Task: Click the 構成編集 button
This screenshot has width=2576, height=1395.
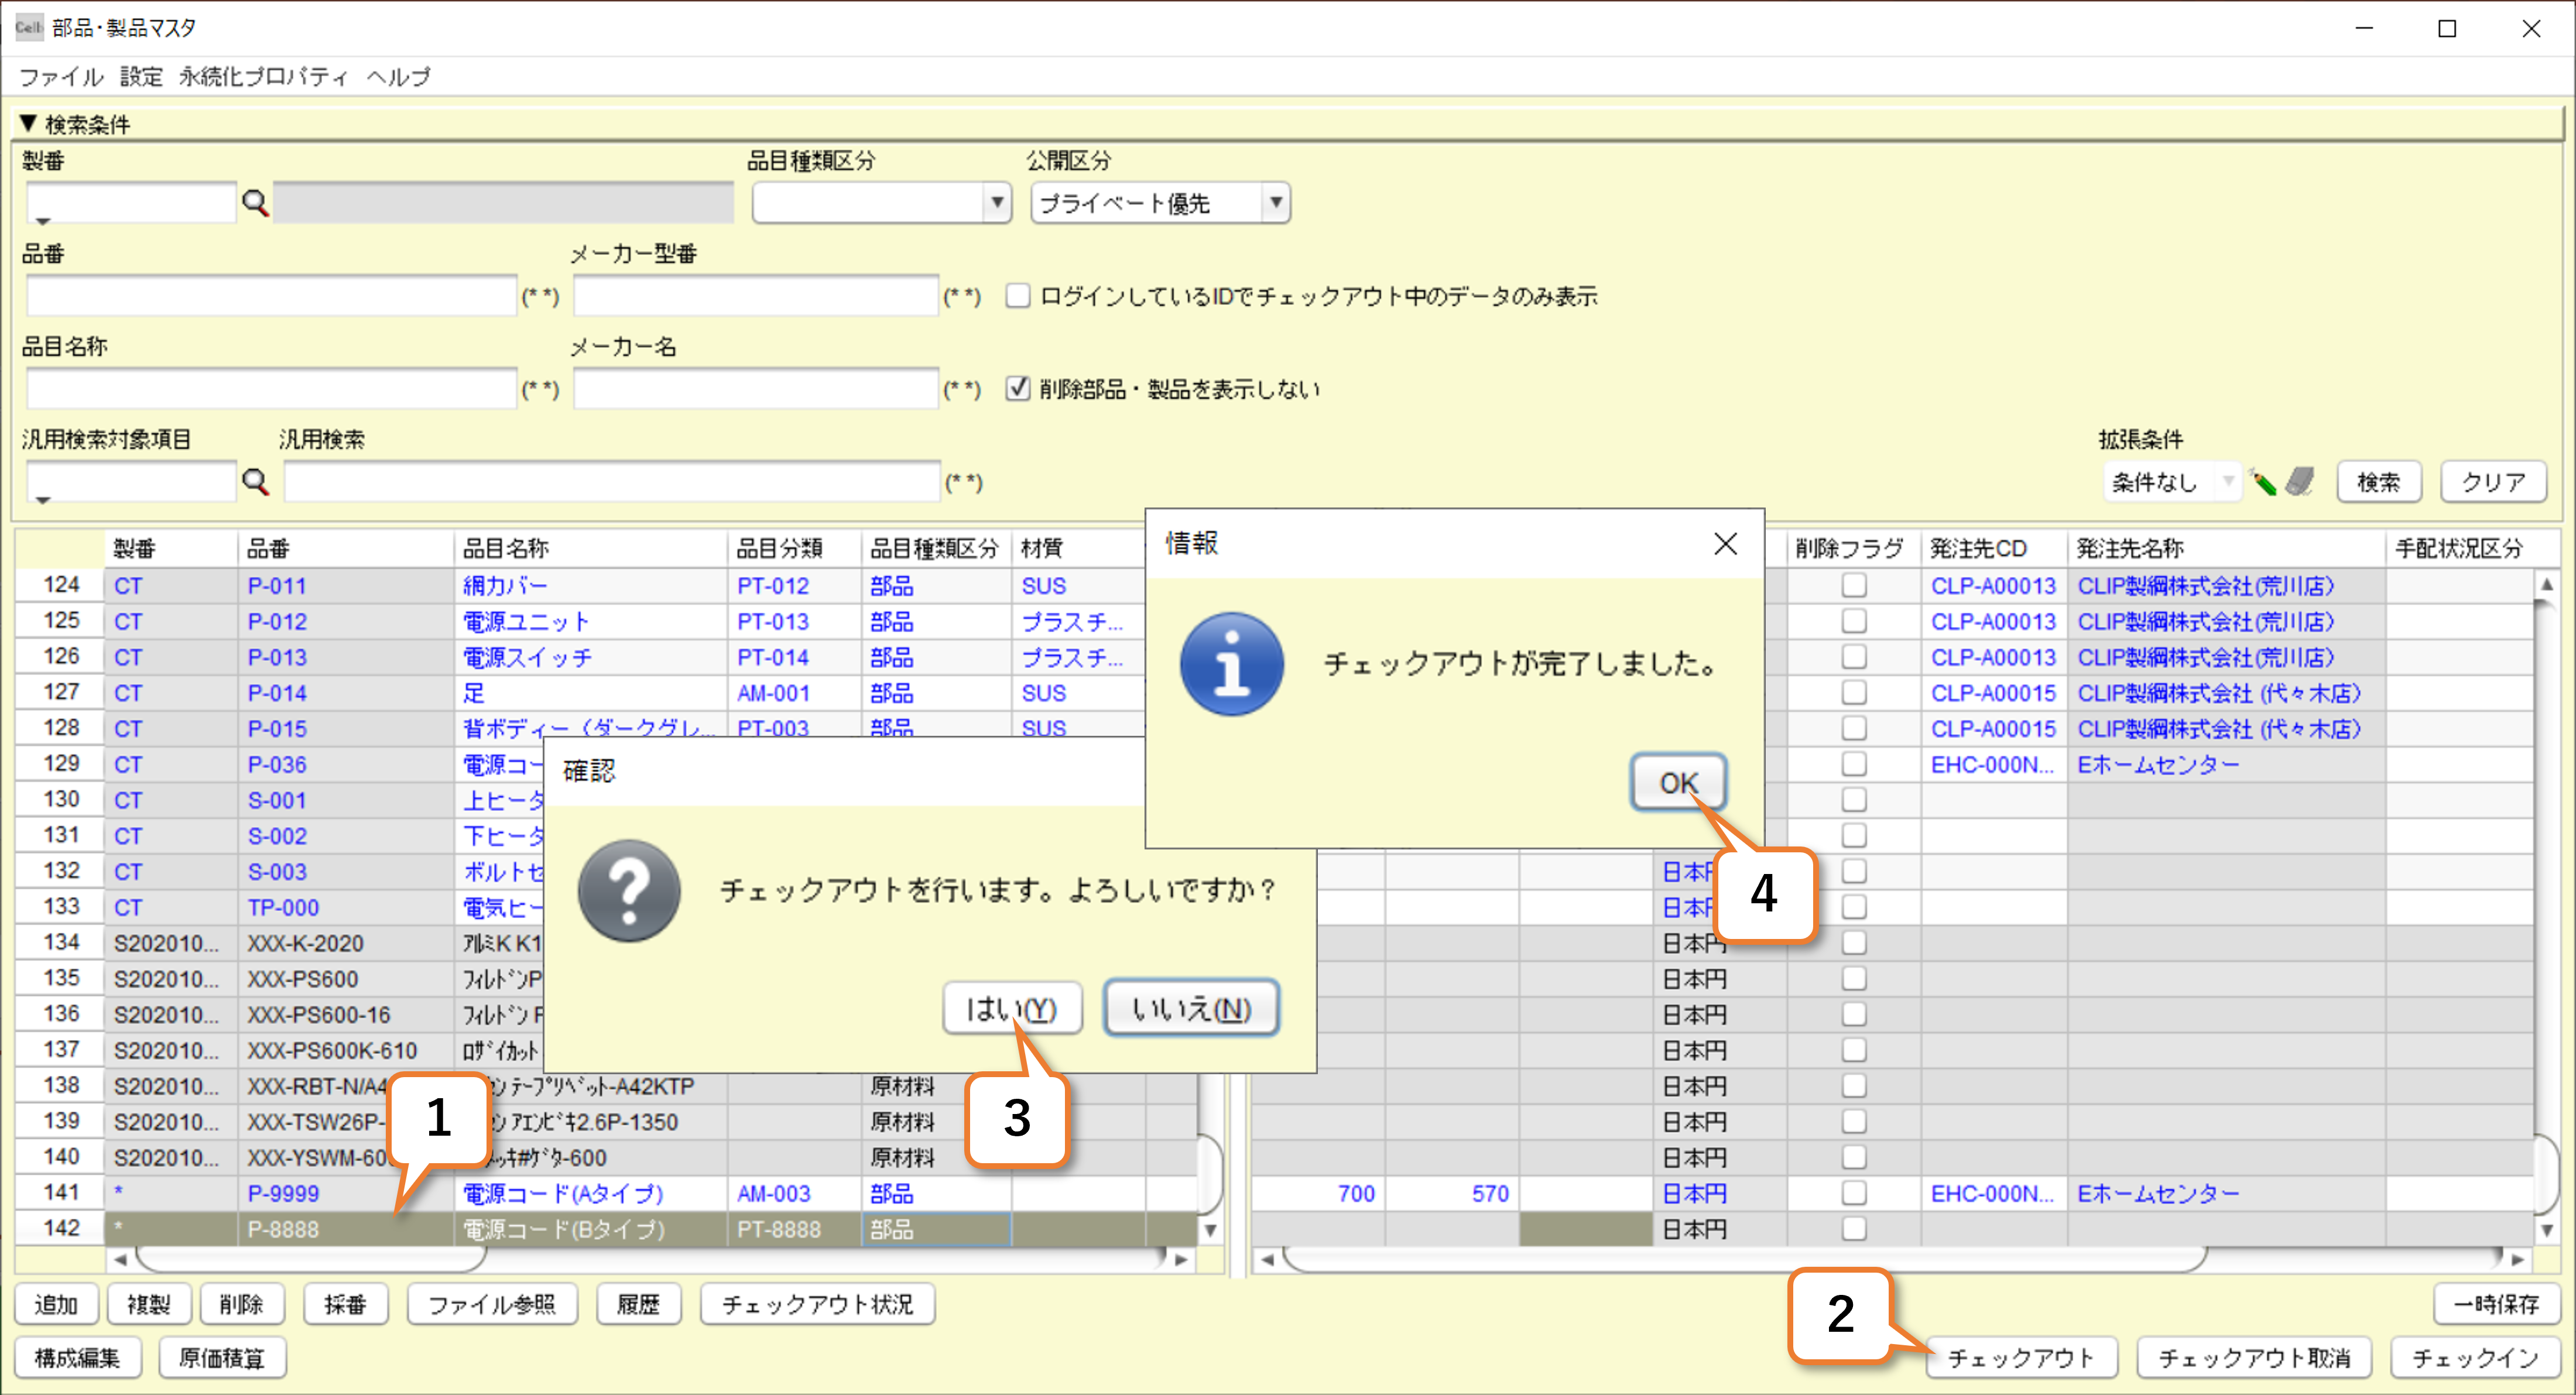Action: coord(78,1357)
